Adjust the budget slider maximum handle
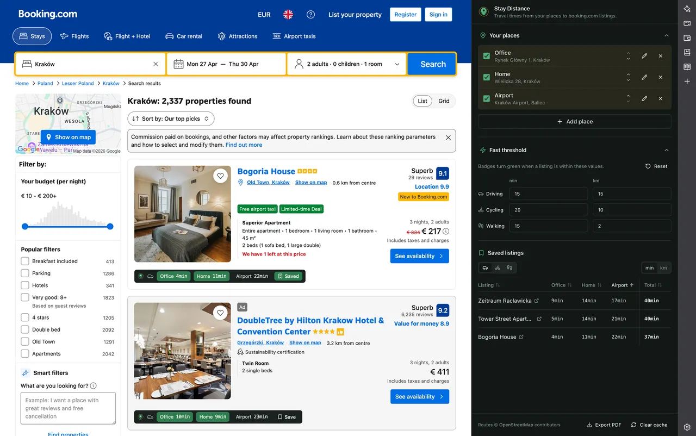Image resolution: width=696 pixels, height=436 pixels. (110, 226)
